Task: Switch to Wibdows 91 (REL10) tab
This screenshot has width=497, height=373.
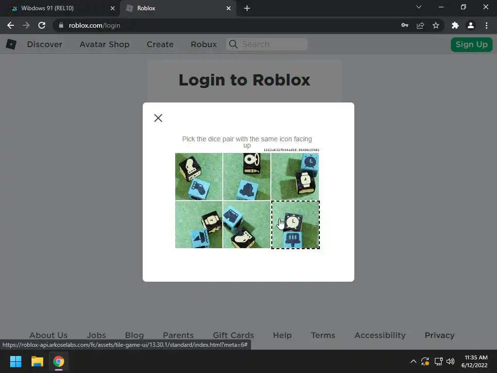Action: click(x=60, y=8)
